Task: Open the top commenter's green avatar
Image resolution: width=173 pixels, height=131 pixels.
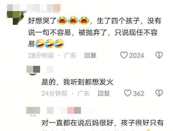Action: pos(16,15)
